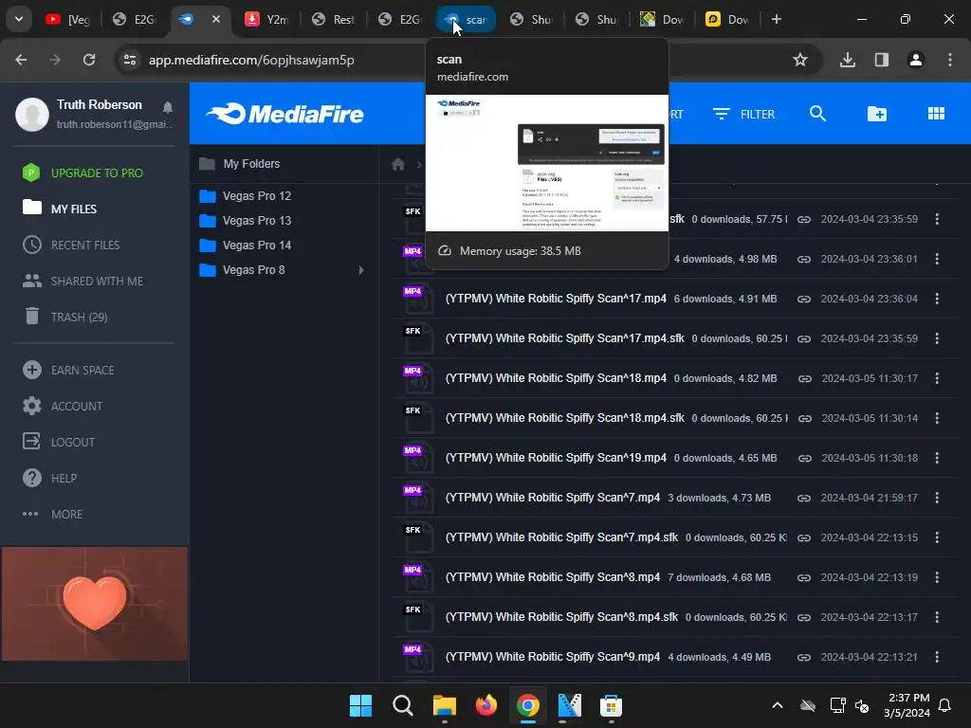Open Windows Start menu
This screenshot has height=728, width=971.
360,705
